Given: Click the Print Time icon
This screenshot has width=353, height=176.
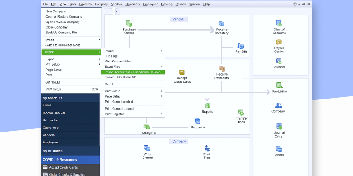Looking at the screenshot, I should click(207, 148).
